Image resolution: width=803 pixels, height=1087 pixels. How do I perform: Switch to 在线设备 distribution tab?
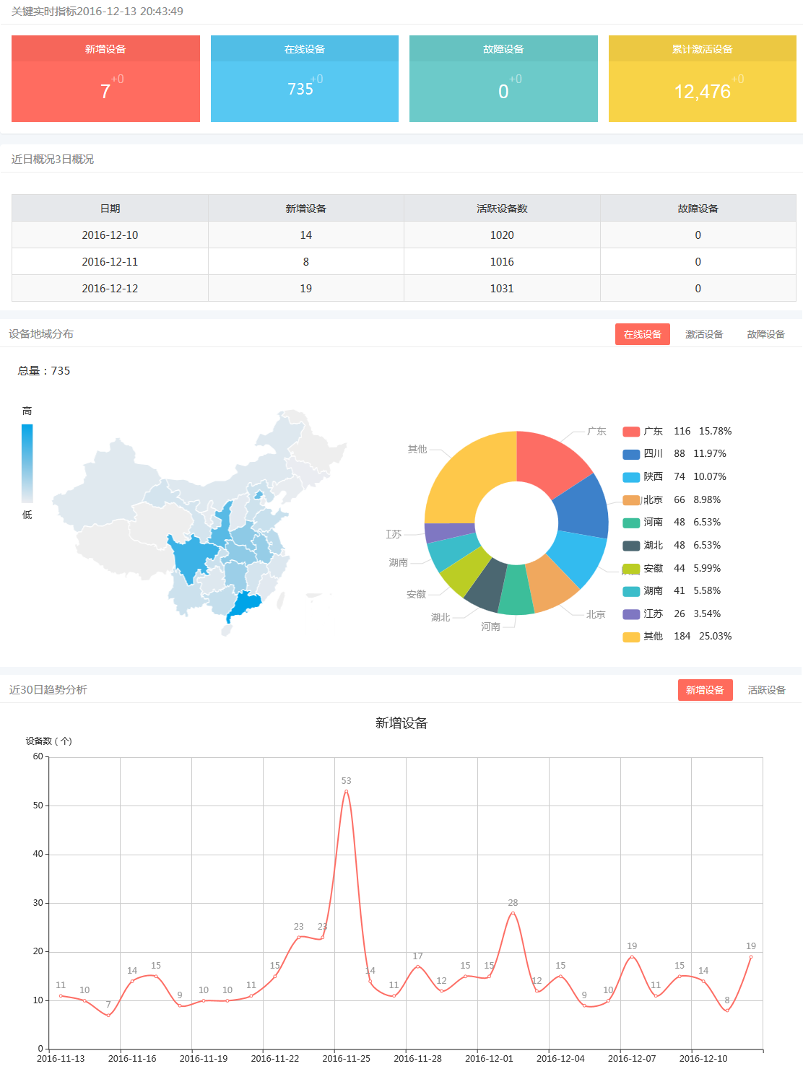(x=642, y=334)
